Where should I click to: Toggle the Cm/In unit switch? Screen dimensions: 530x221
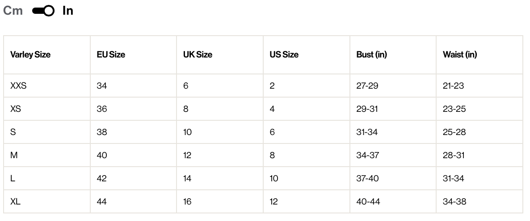point(43,11)
